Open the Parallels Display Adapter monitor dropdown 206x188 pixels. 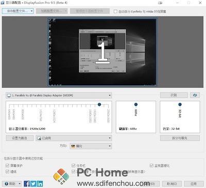pos(59,95)
